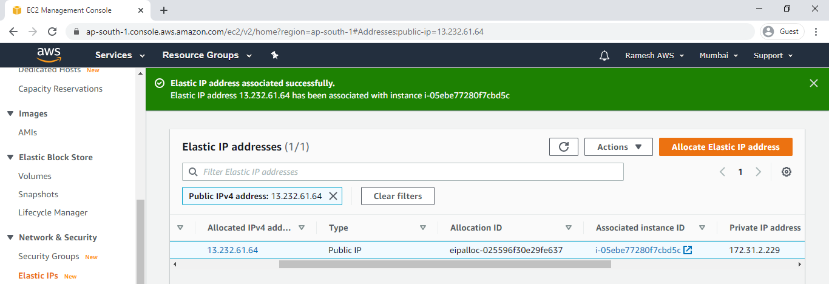The height and width of the screenshot is (284, 829).
Task: Click the browser address bar
Action: click(x=410, y=32)
